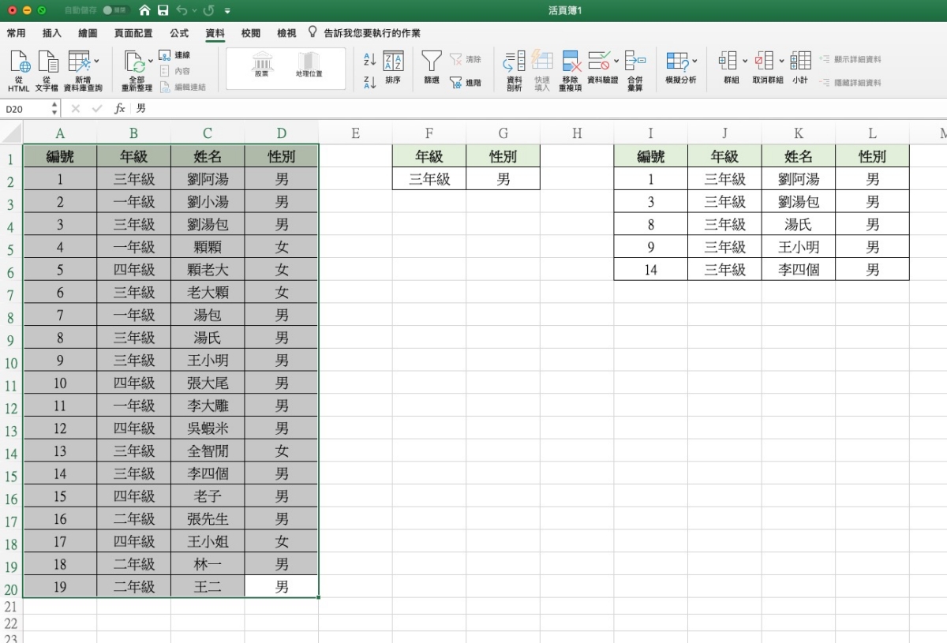Select column header E
This screenshot has width=947, height=643.
tap(355, 133)
